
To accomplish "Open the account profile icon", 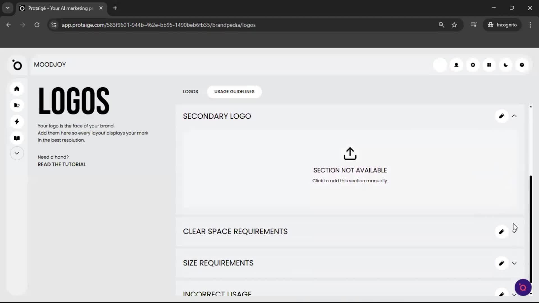I will pyautogui.click(x=456, y=65).
